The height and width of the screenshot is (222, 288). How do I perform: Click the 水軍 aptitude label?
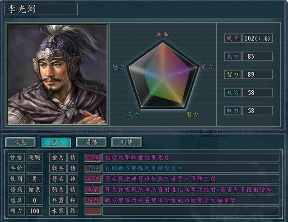coord(58,211)
